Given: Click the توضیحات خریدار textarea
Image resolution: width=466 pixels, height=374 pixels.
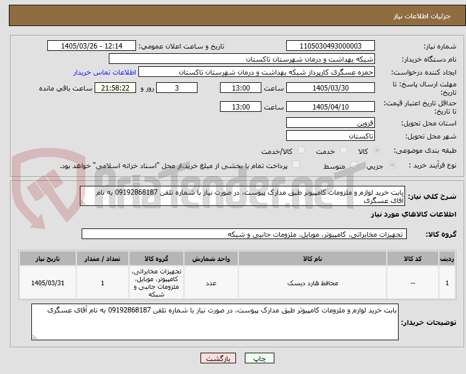Looking at the screenshot, I should pos(215,322).
